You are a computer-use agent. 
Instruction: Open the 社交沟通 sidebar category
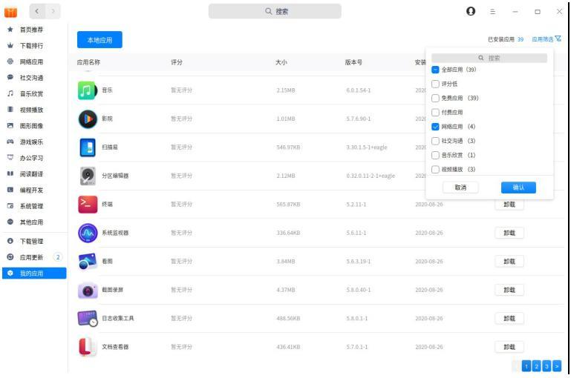[x=31, y=77]
